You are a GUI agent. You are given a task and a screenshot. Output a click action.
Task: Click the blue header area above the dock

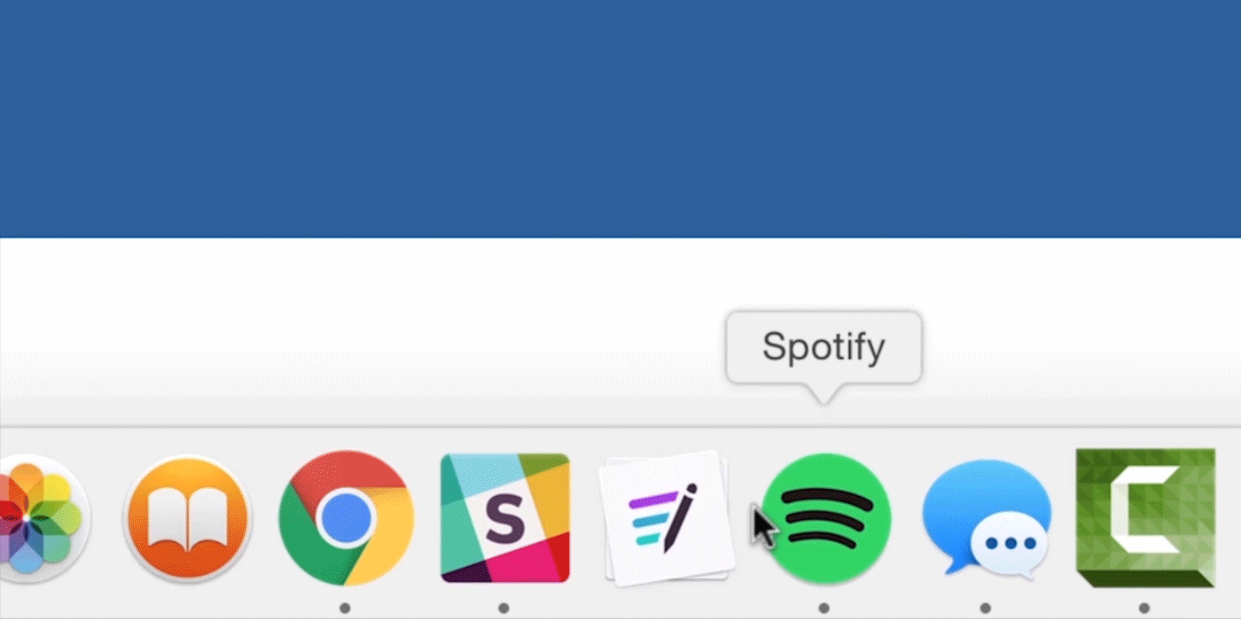(620, 119)
